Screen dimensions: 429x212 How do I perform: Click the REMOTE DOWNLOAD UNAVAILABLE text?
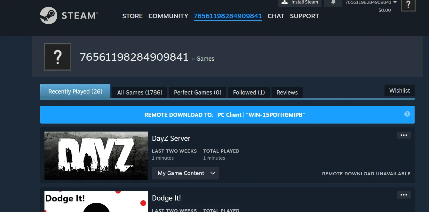(366, 174)
